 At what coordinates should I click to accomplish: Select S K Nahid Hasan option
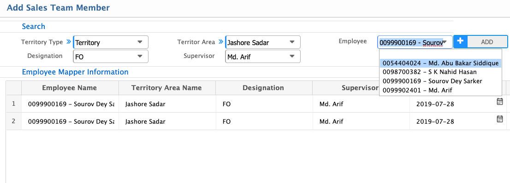click(440, 72)
